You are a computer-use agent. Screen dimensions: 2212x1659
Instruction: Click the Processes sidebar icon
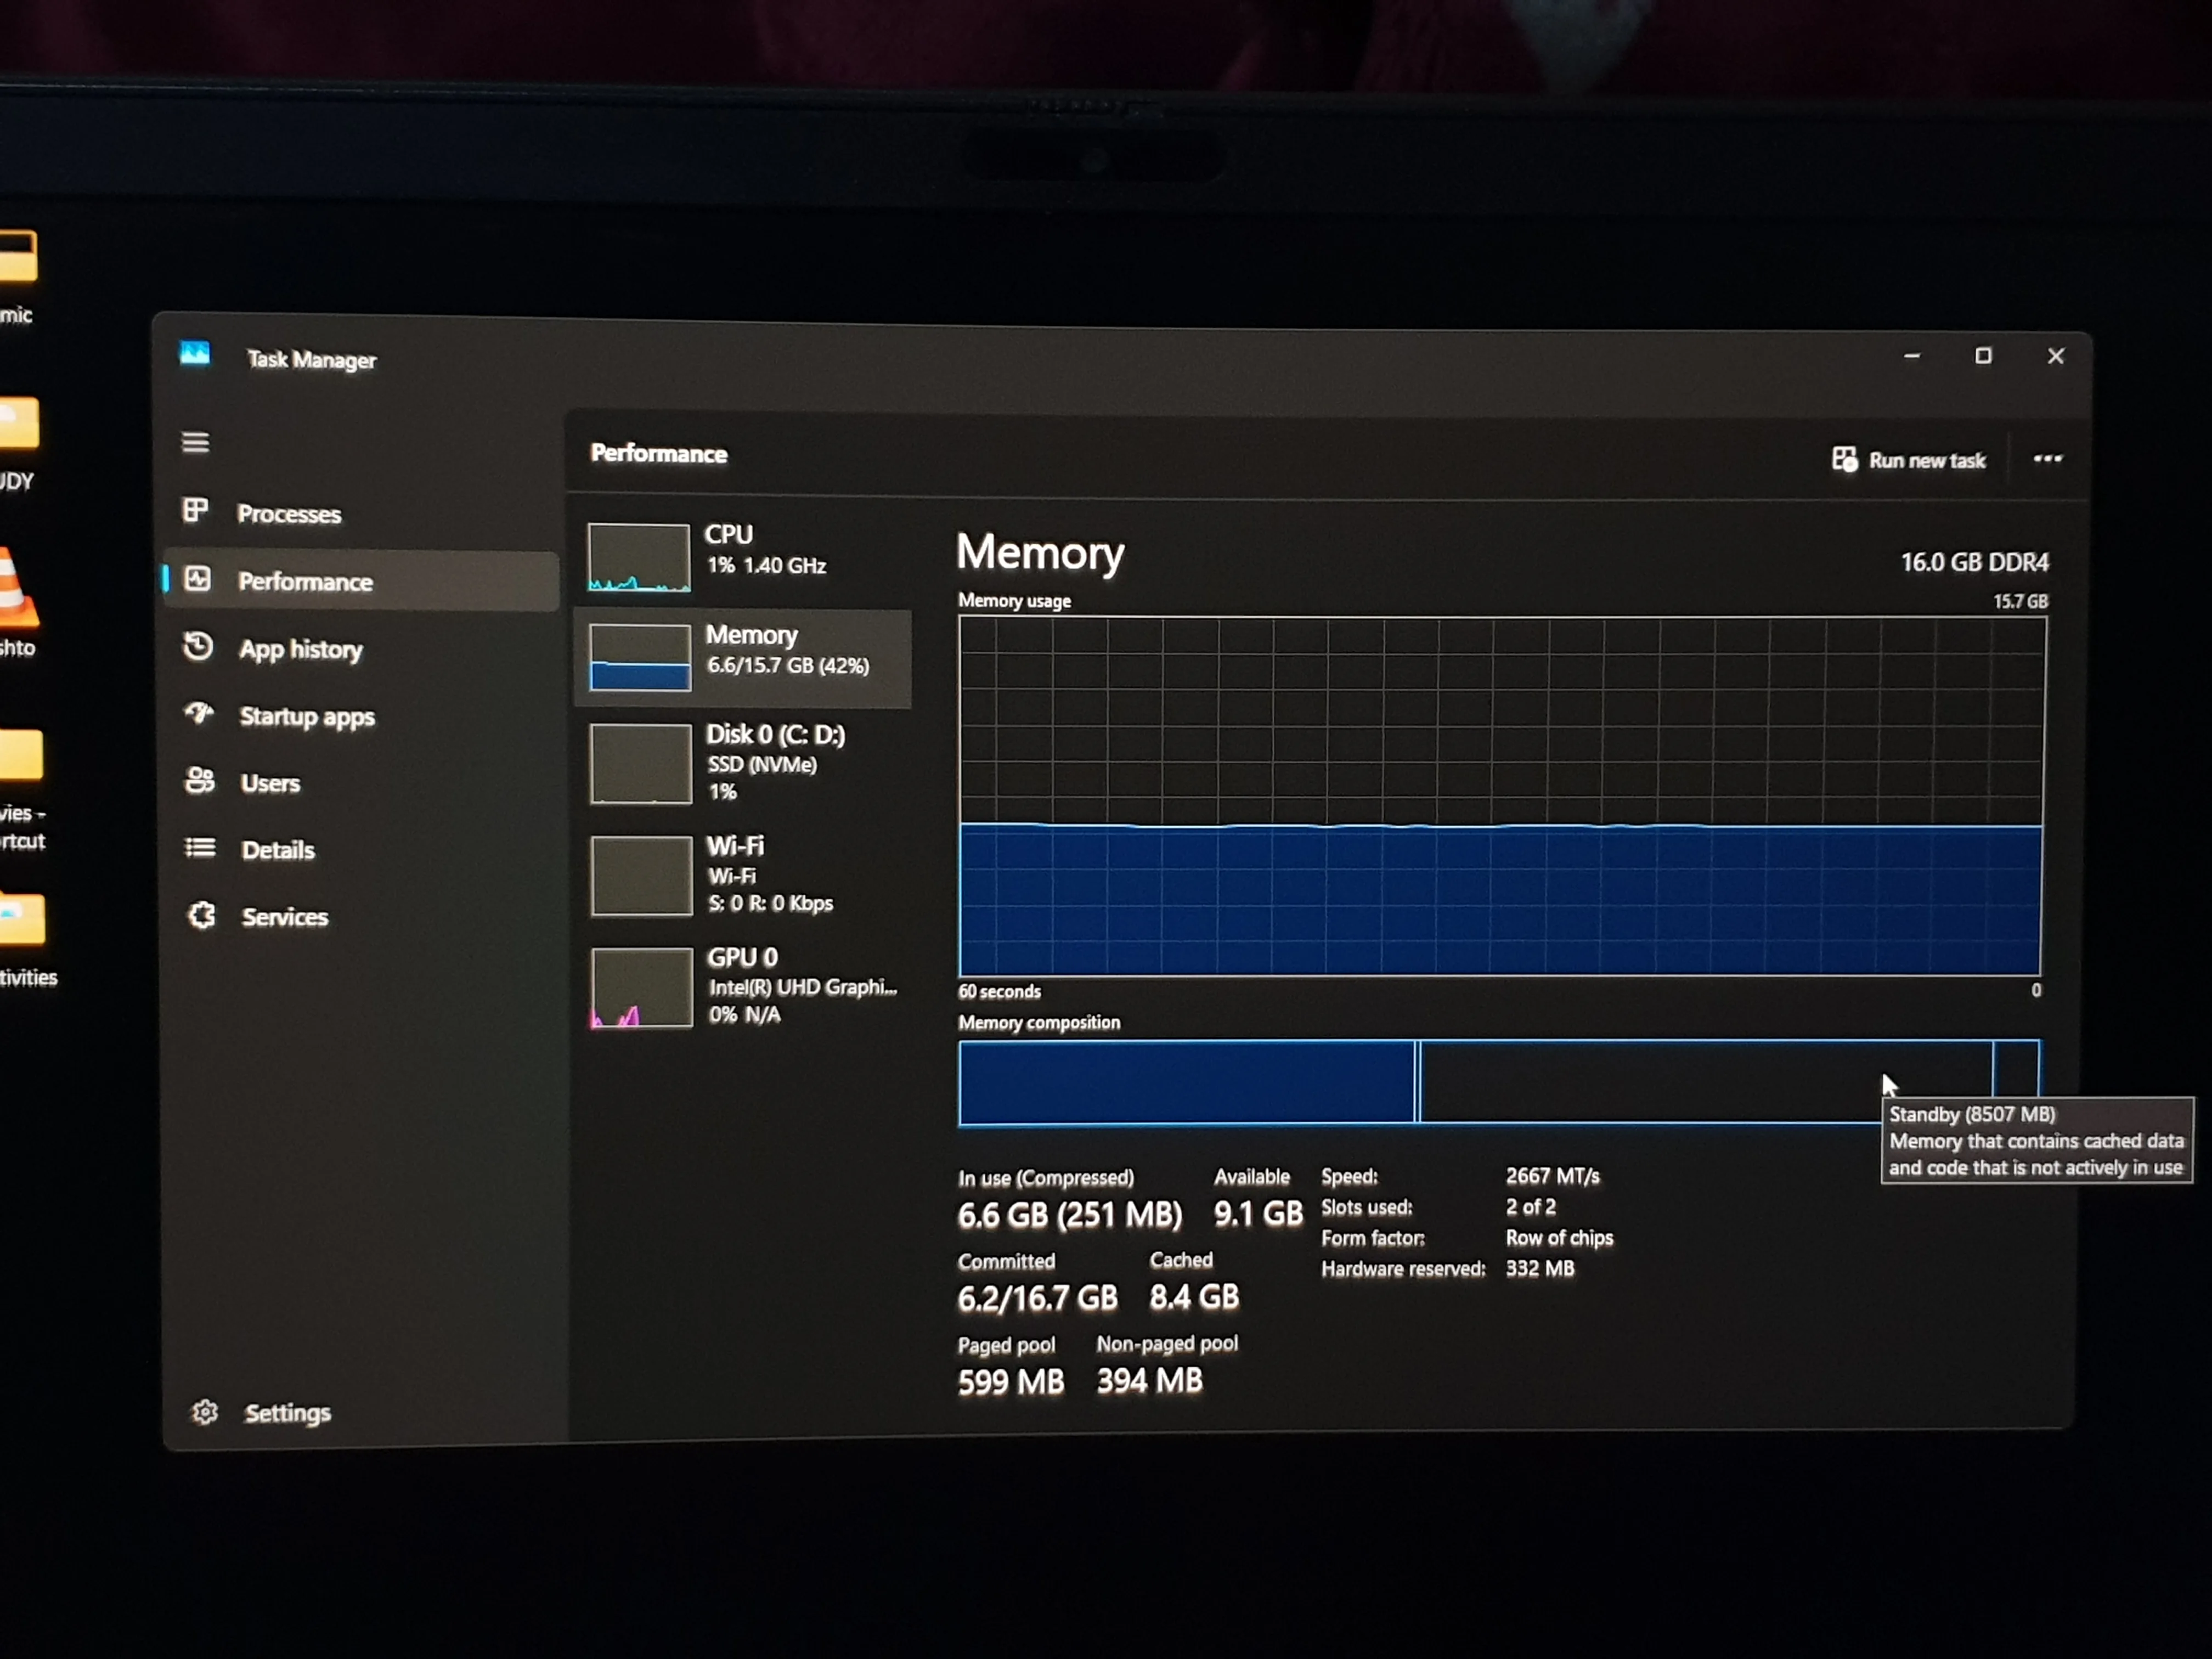pos(196,511)
